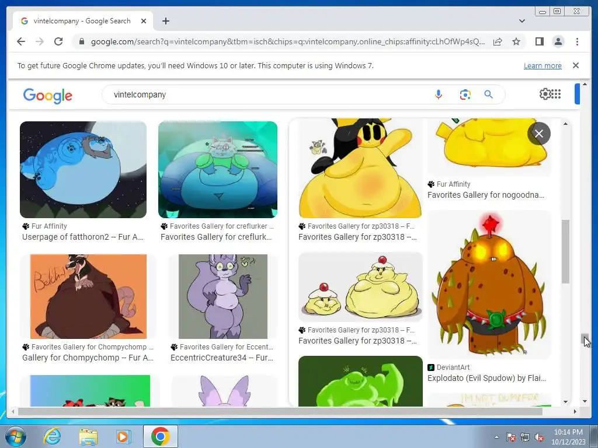This screenshot has height=448, width=598.
Task: Open Gallery for Chompychomp result link
Action: (88, 358)
